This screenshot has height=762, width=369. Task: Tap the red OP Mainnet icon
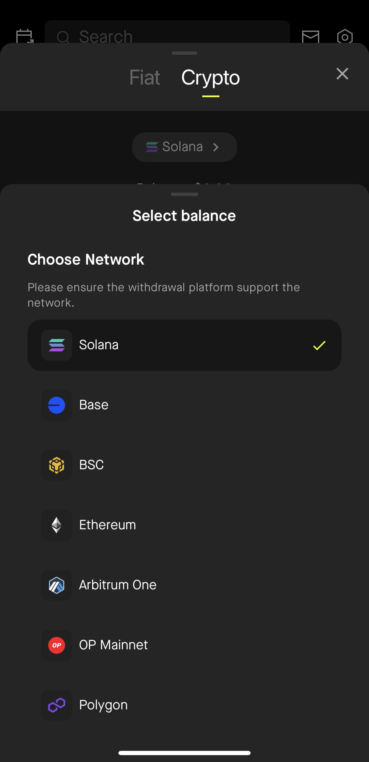57,645
